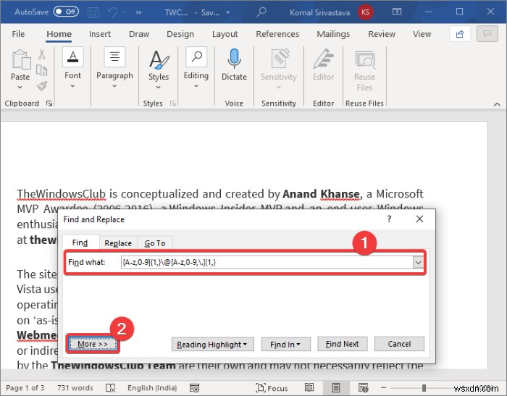This screenshot has width=507, height=396.
Task: Open Reading Highlight dropdown button
Action: pos(212,345)
